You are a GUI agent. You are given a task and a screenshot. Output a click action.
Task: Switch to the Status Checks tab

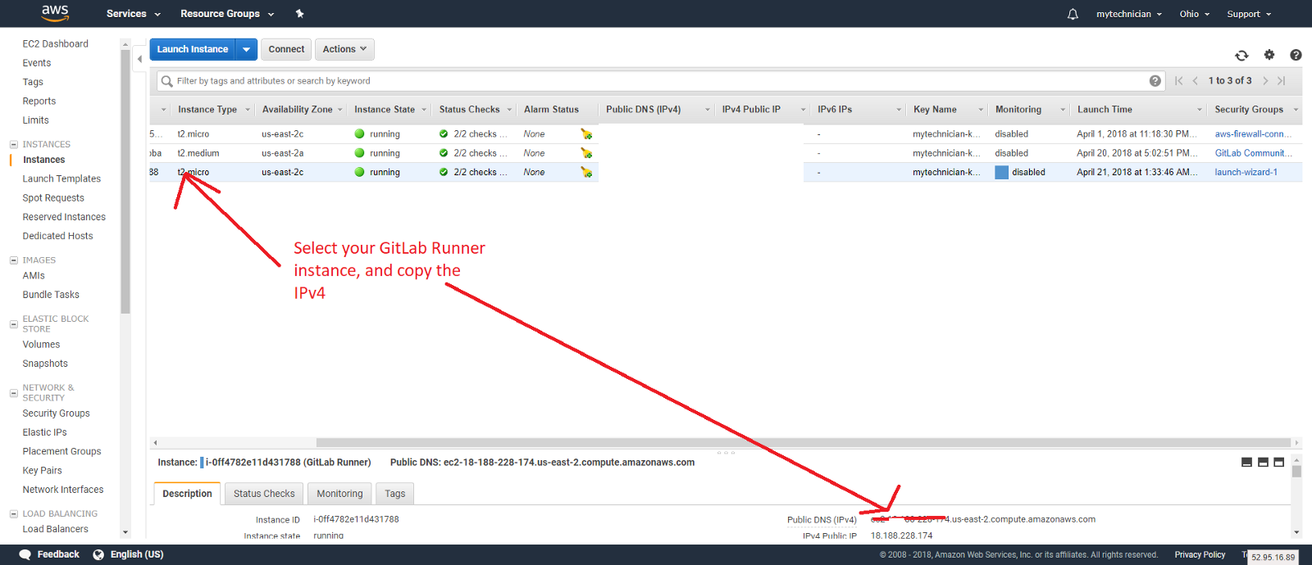point(264,494)
